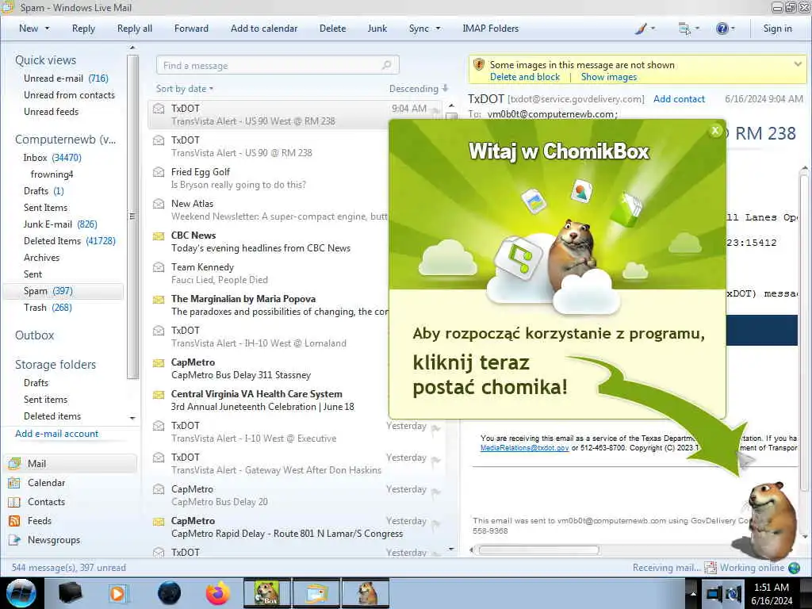This screenshot has height=609, width=812.
Task: Open the colorizer paintbrush menu icon
Action: [x=641, y=29]
